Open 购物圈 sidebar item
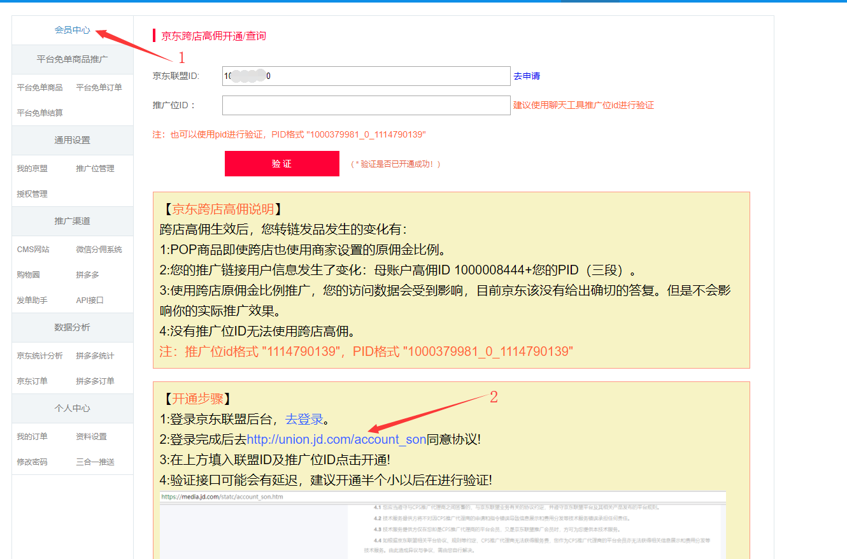The width and height of the screenshot is (847, 559). [x=28, y=274]
